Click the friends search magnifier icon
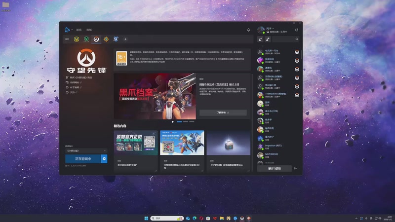 [x=297, y=39]
